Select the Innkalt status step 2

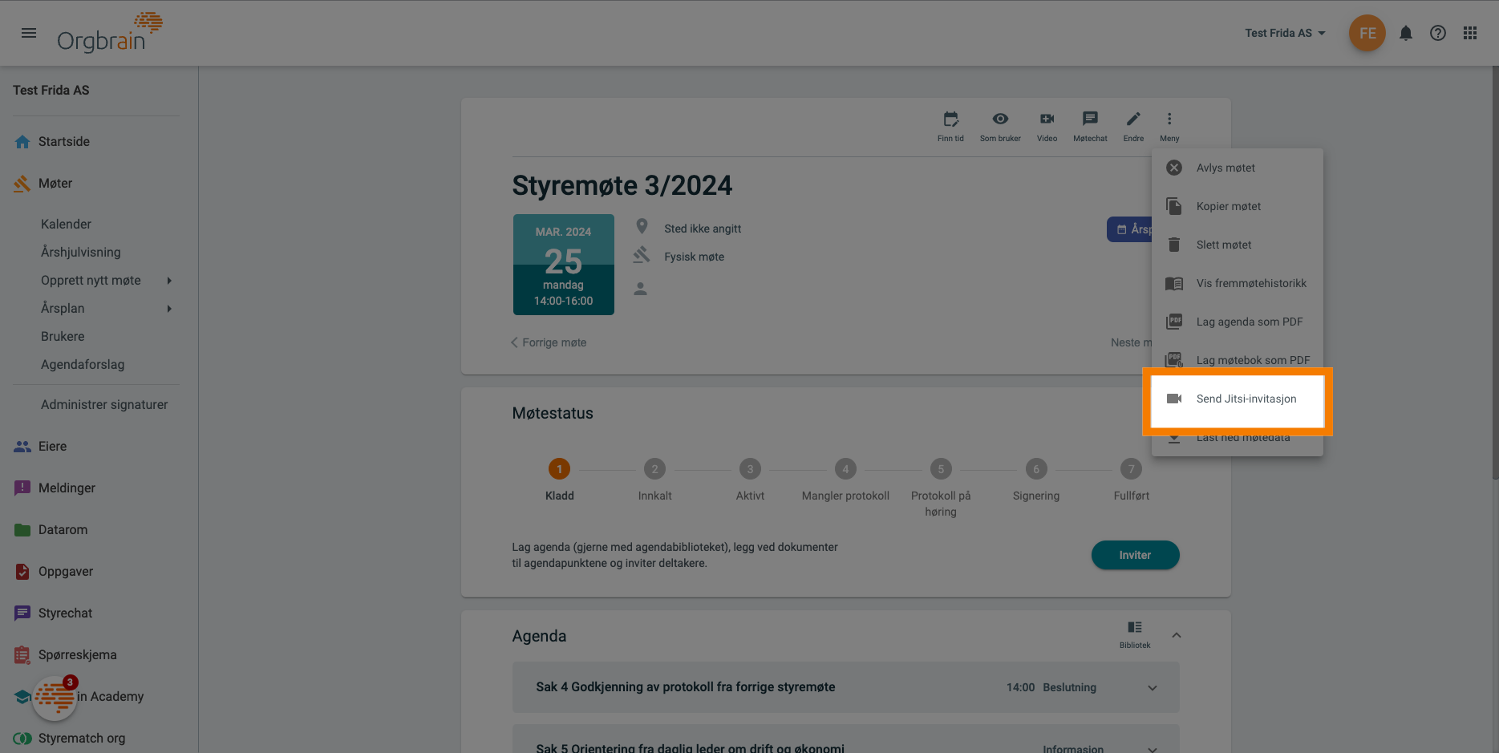[x=654, y=468]
